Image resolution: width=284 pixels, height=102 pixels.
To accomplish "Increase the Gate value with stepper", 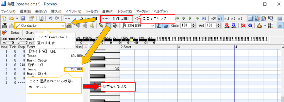I will [x=194, y=25].
